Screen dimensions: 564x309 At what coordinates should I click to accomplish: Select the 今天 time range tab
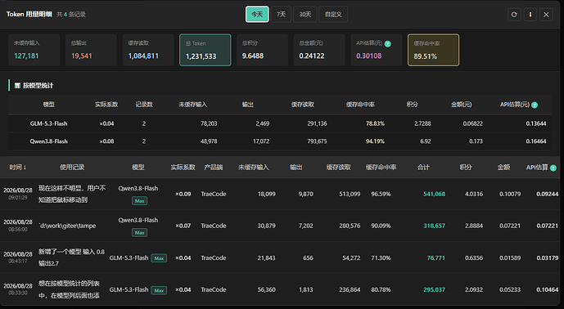(x=257, y=15)
